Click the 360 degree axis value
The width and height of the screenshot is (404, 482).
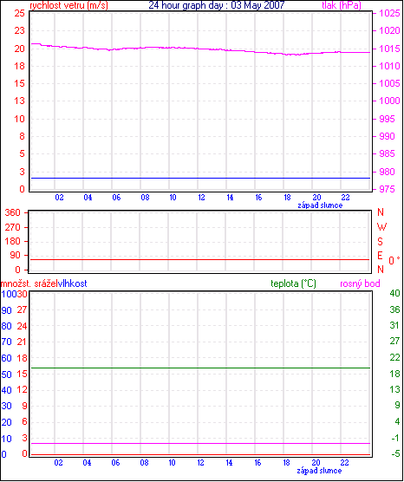coord(13,212)
